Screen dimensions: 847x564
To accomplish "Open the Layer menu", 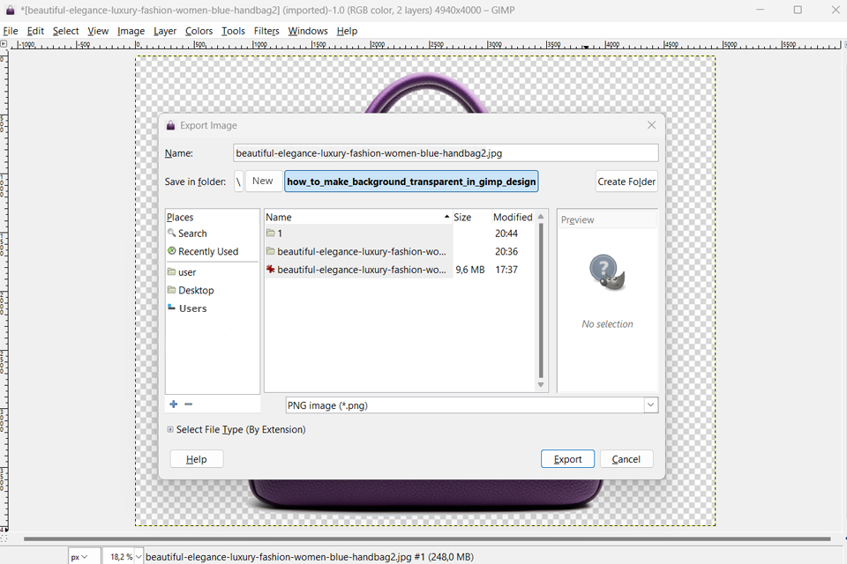I will click(165, 31).
